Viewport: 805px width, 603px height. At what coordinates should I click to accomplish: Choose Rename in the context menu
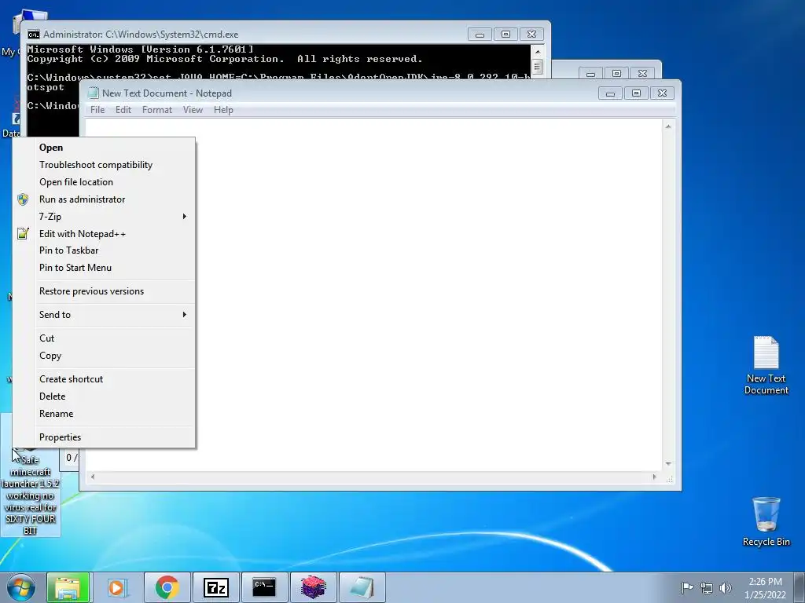click(x=104, y=414)
